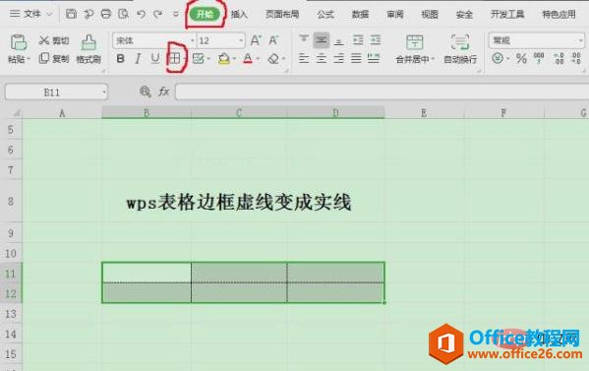Open Print Preview icon
This screenshot has height=371, width=589.
click(x=123, y=15)
